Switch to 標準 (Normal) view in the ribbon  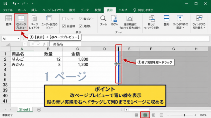click(x=9, y=20)
